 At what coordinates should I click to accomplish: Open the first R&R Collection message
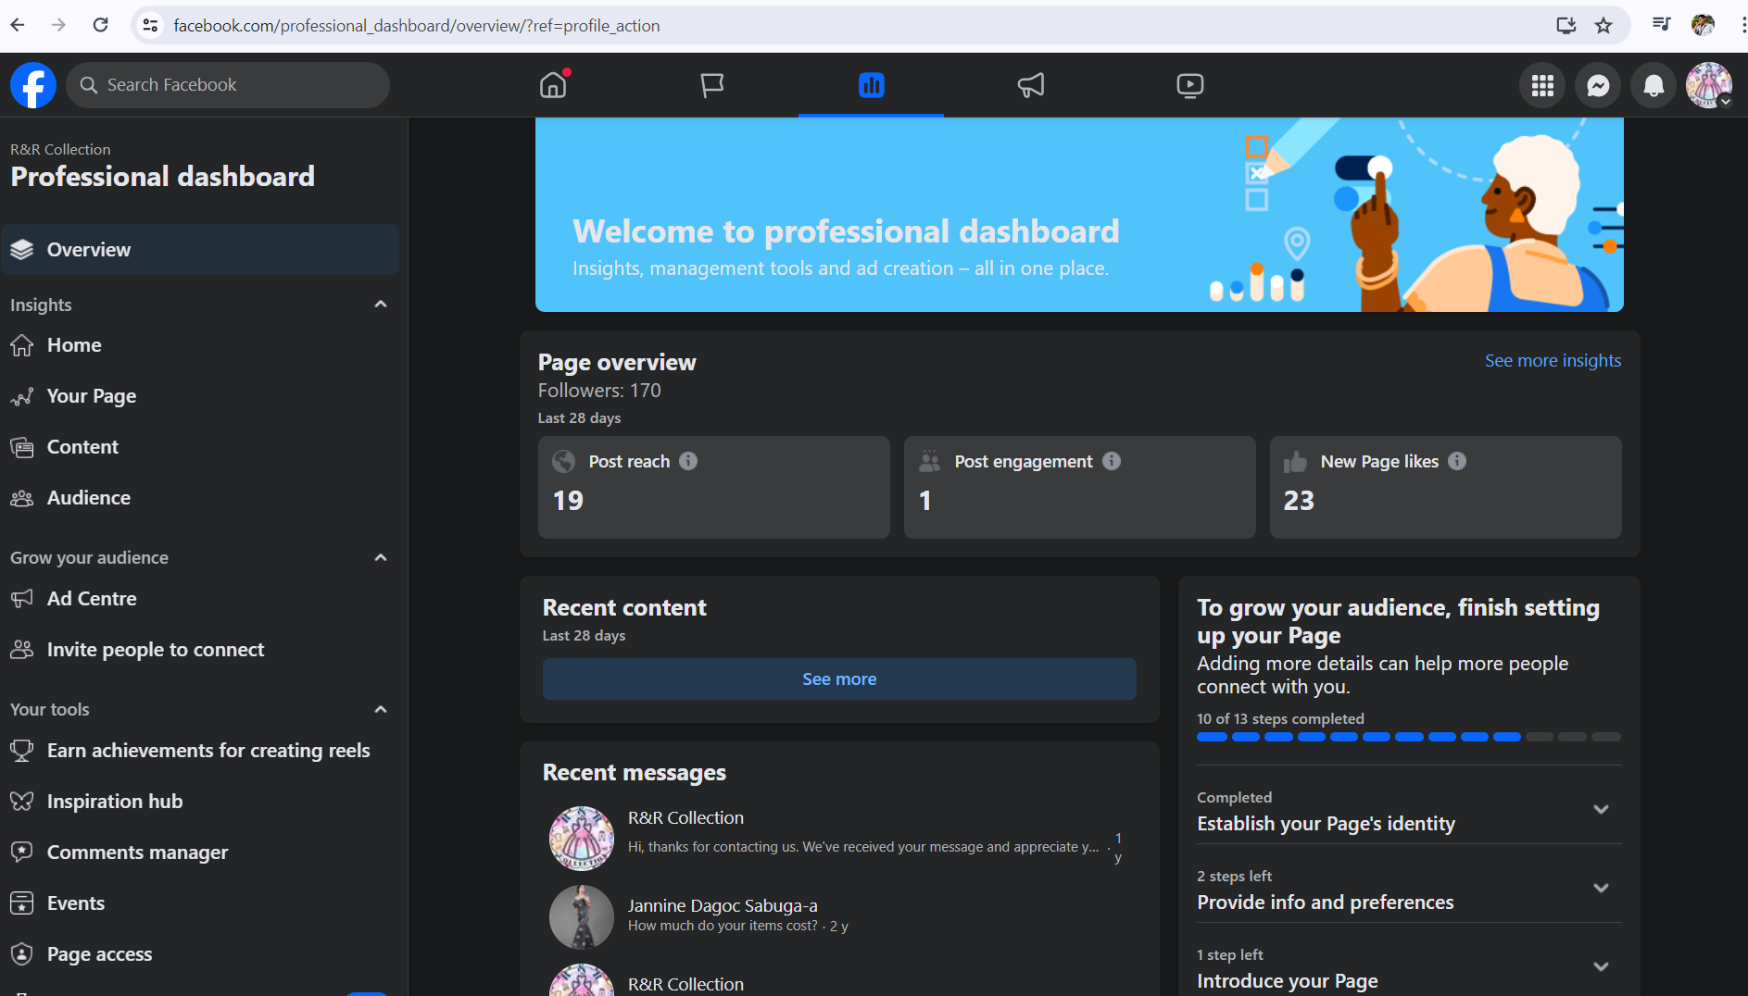click(839, 838)
